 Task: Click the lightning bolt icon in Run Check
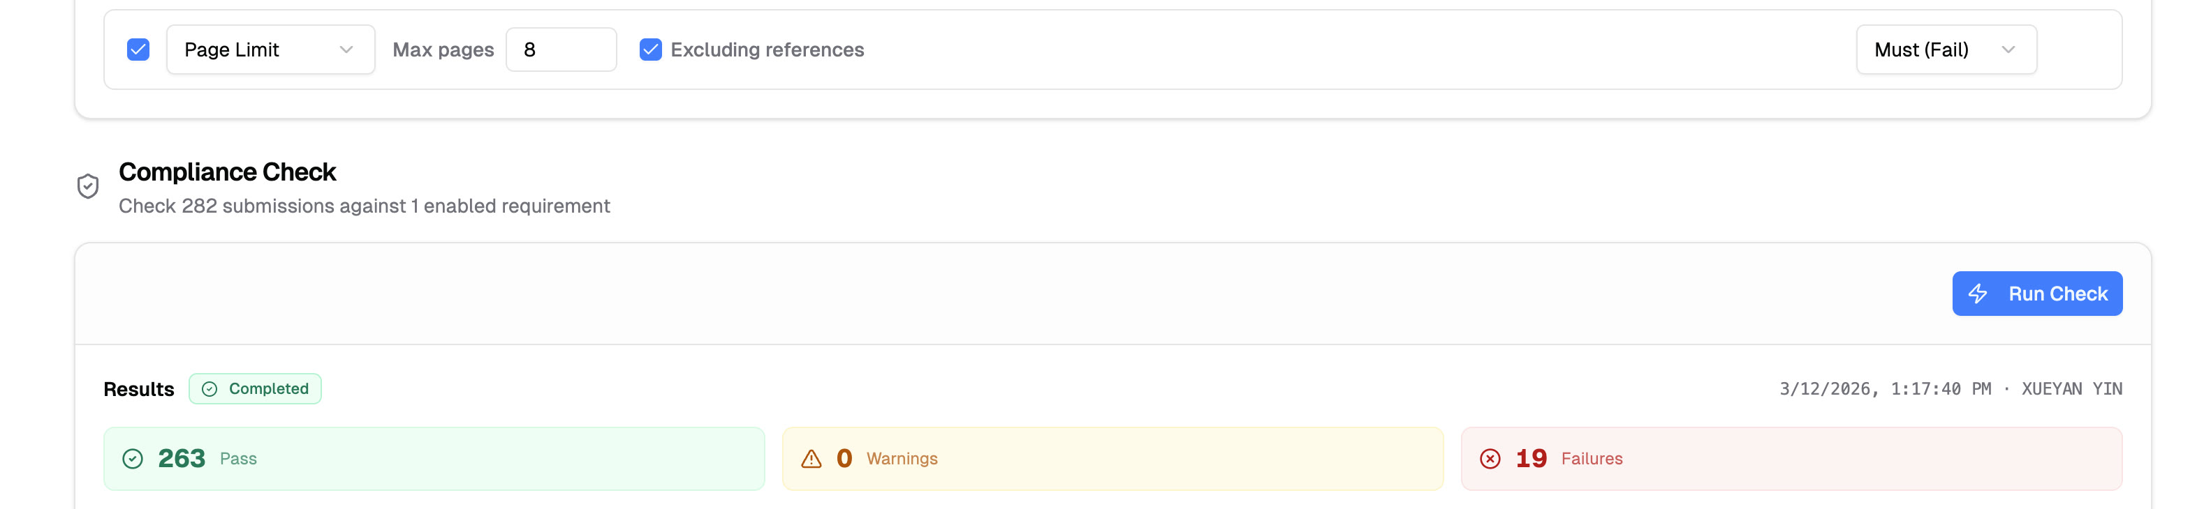click(1978, 294)
